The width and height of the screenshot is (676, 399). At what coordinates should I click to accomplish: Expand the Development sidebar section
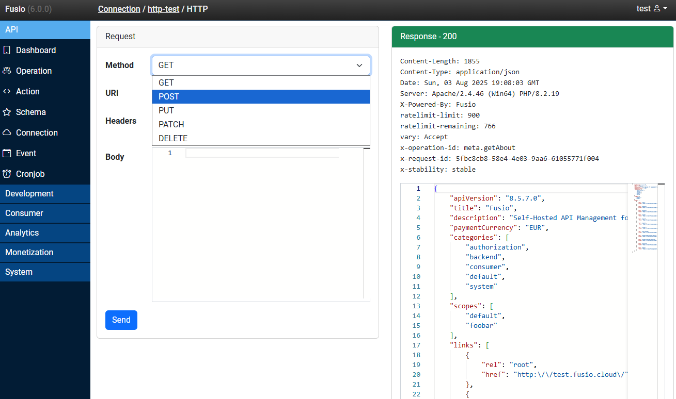point(45,194)
